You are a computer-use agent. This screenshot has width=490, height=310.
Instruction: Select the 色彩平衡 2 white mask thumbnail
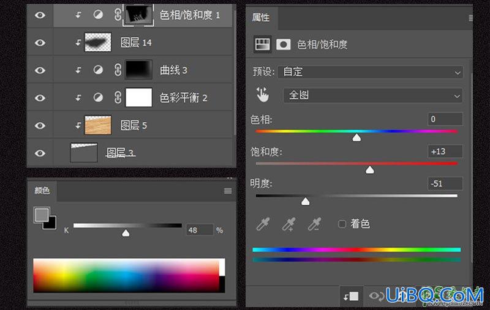tap(138, 97)
